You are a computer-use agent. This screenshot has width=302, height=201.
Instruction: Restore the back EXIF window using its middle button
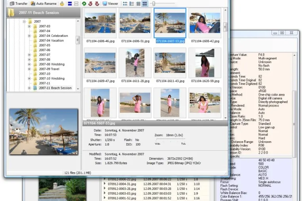coord(282,33)
